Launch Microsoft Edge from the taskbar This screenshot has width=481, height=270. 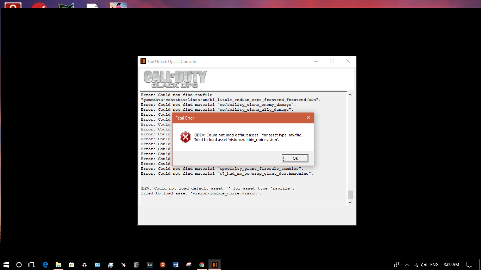[x=45, y=265]
